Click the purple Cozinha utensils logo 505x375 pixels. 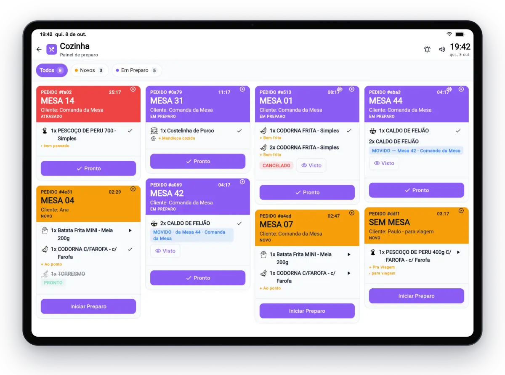click(51, 49)
